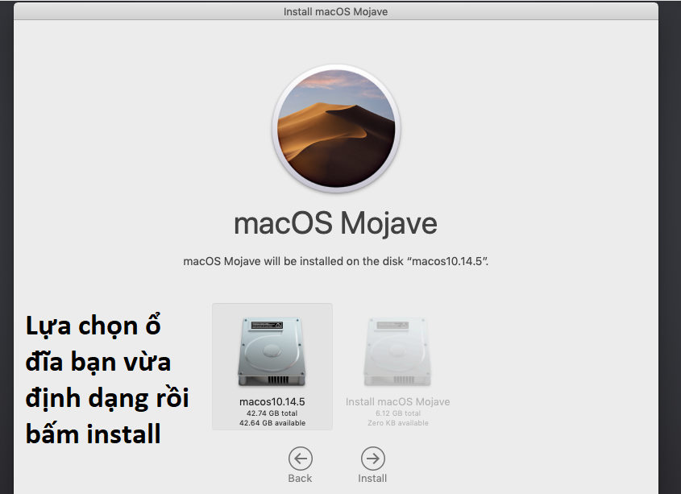Screen dimensions: 681x494
Task: Click the "42.64 GB available" text
Action: 272,423
